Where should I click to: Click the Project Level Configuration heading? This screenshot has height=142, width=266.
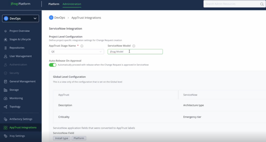pos(66,37)
